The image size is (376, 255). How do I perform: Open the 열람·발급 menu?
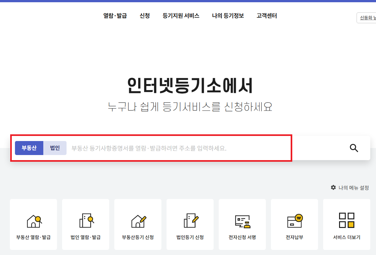pos(115,16)
